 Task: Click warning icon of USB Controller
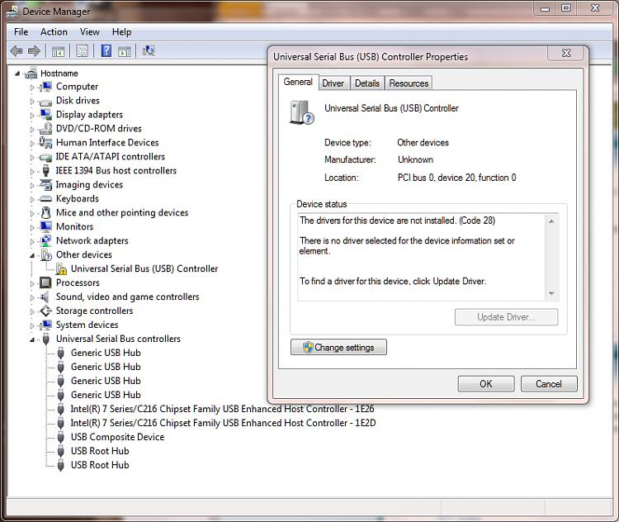[x=61, y=269]
